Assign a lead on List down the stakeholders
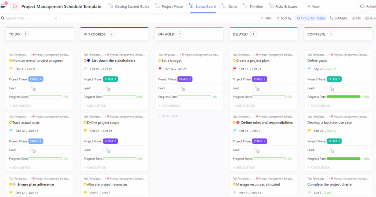This screenshot has width=376, height=197. [x=107, y=88]
